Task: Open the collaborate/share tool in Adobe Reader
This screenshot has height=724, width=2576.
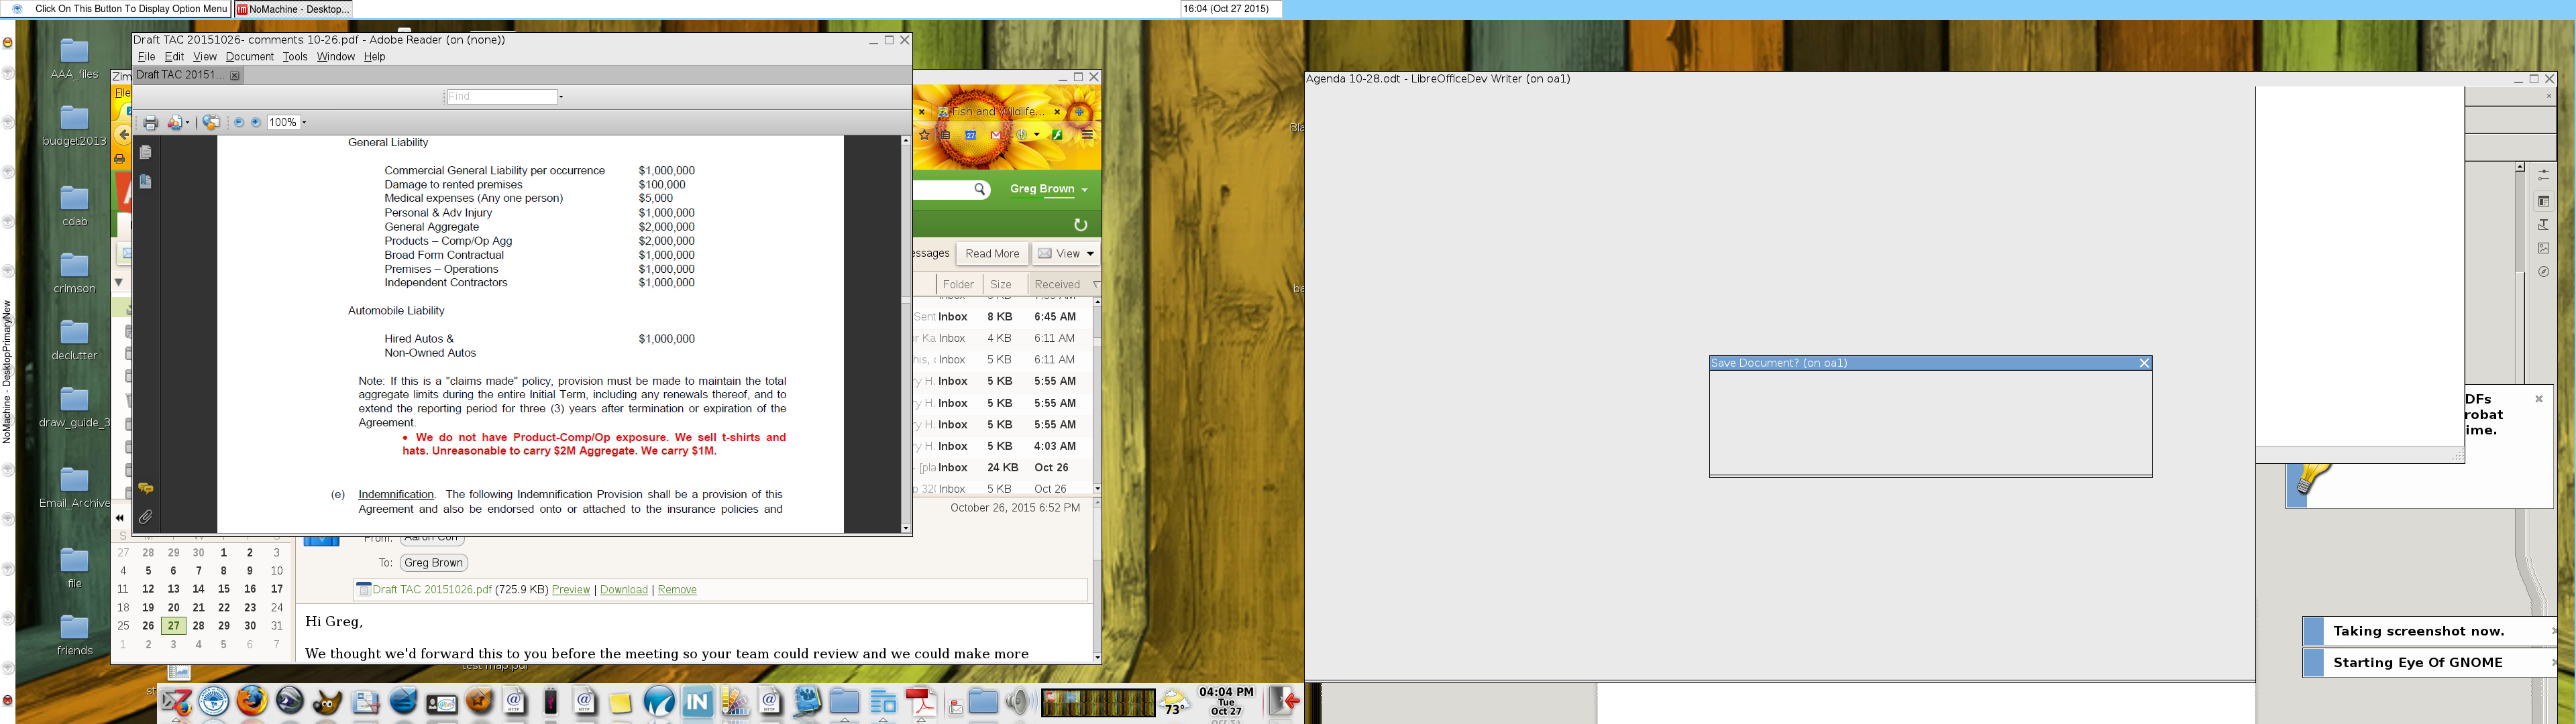Action: pos(175,123)
